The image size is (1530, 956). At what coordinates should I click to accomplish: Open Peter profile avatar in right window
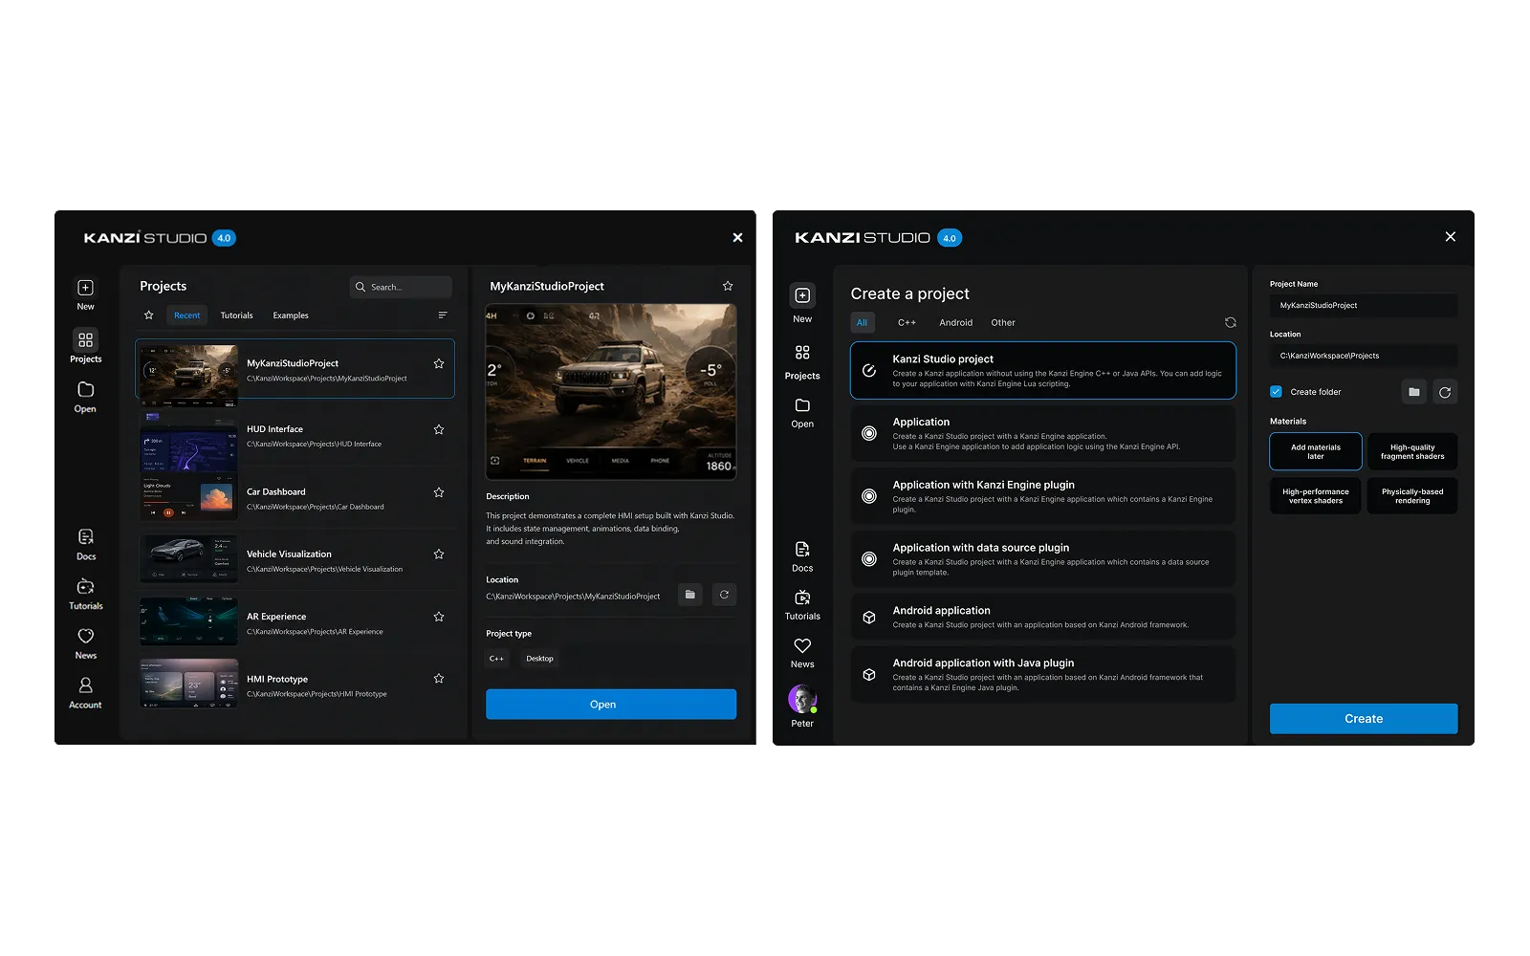click(802, 699)
